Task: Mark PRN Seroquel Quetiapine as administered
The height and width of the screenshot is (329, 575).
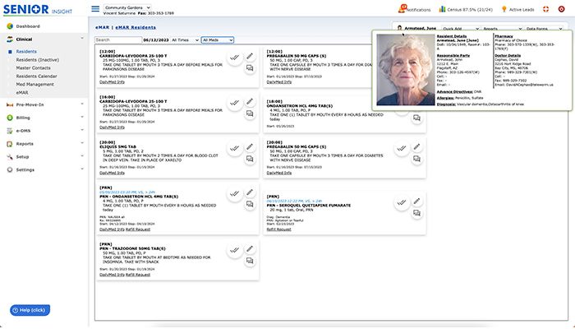Action: (x=402, y=202)
